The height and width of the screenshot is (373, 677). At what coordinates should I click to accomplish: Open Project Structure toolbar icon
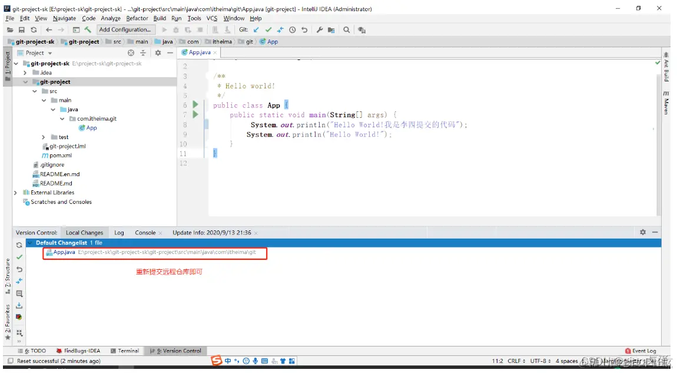pyautogui.click(x=331, y=30)
